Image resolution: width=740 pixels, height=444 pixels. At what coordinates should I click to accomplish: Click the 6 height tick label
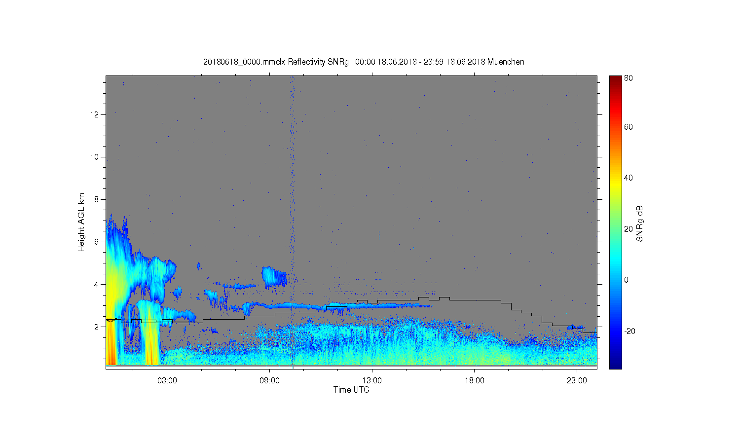pos(97,242)
